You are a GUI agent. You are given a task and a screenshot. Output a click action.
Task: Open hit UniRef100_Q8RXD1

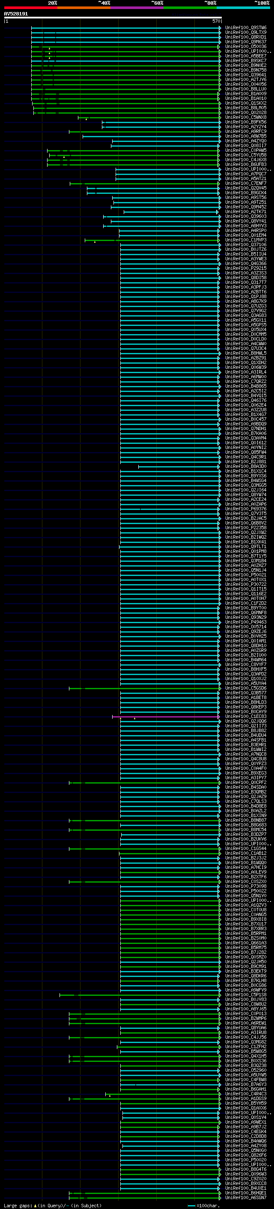(246, 37)
